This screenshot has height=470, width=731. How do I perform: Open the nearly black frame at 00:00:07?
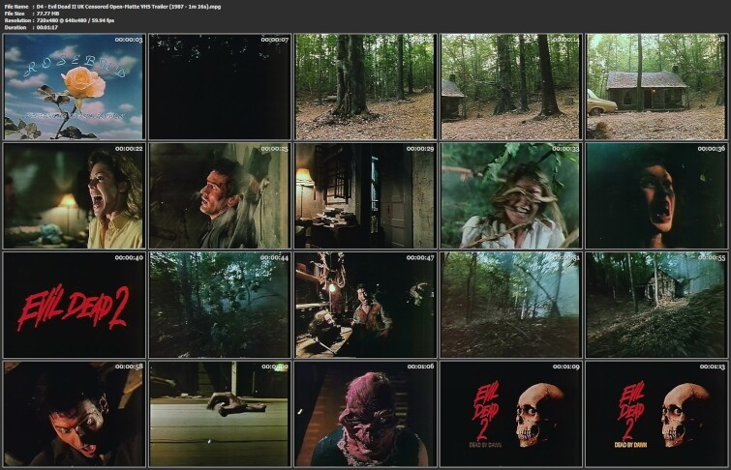pyautogui.click(x=220, y=87)
